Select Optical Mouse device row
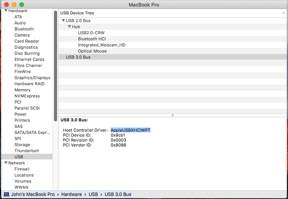 click(x=172, y=51)
